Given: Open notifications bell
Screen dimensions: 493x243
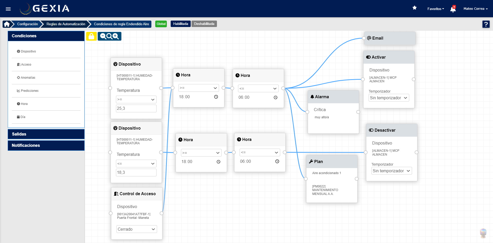Looking at the screenshot, I should (453, 9).
